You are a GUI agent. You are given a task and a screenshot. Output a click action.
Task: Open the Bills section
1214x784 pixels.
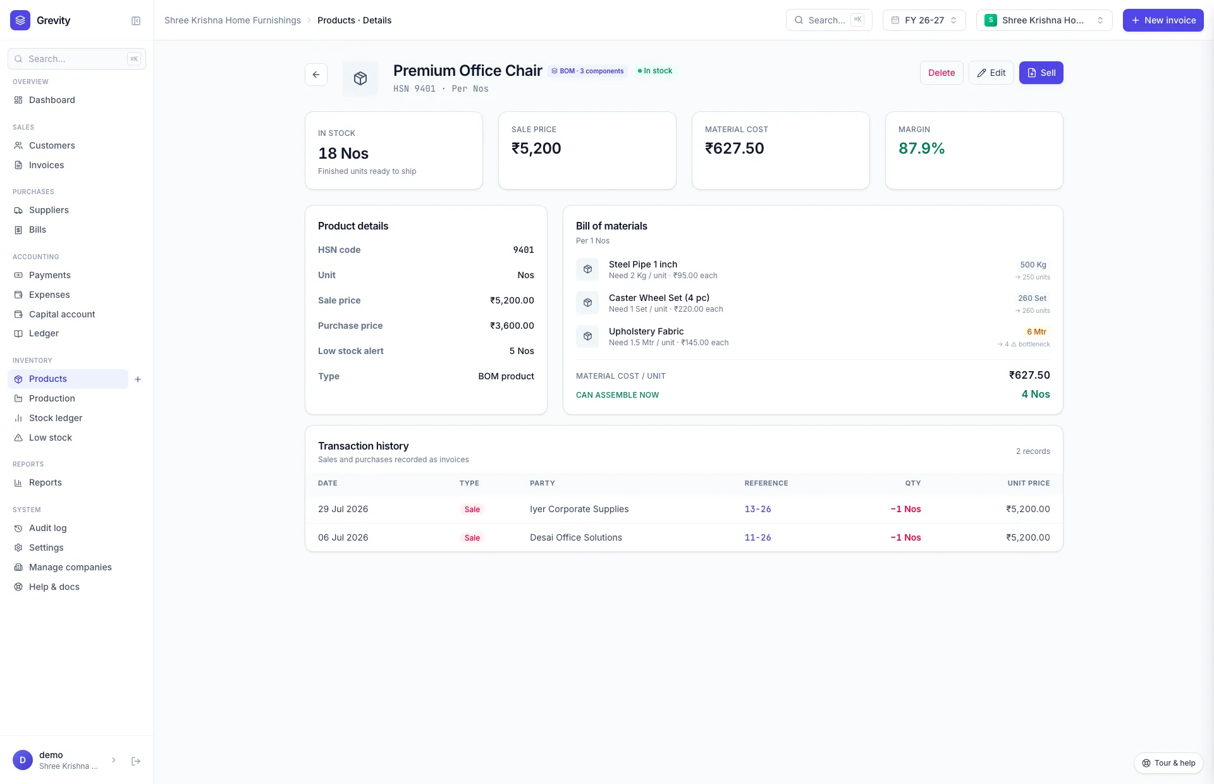77,230
